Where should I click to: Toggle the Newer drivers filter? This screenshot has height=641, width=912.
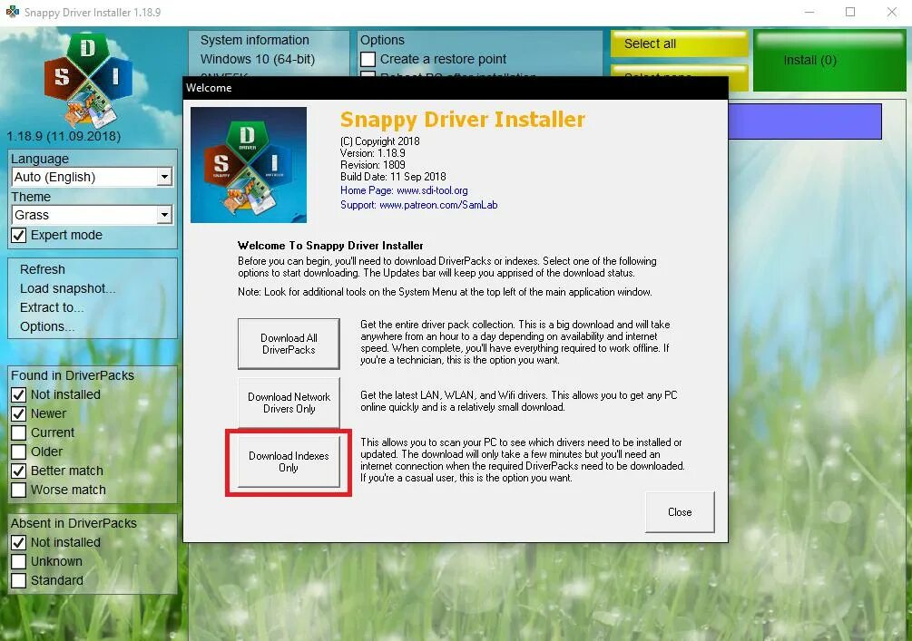tap(19, 413)
